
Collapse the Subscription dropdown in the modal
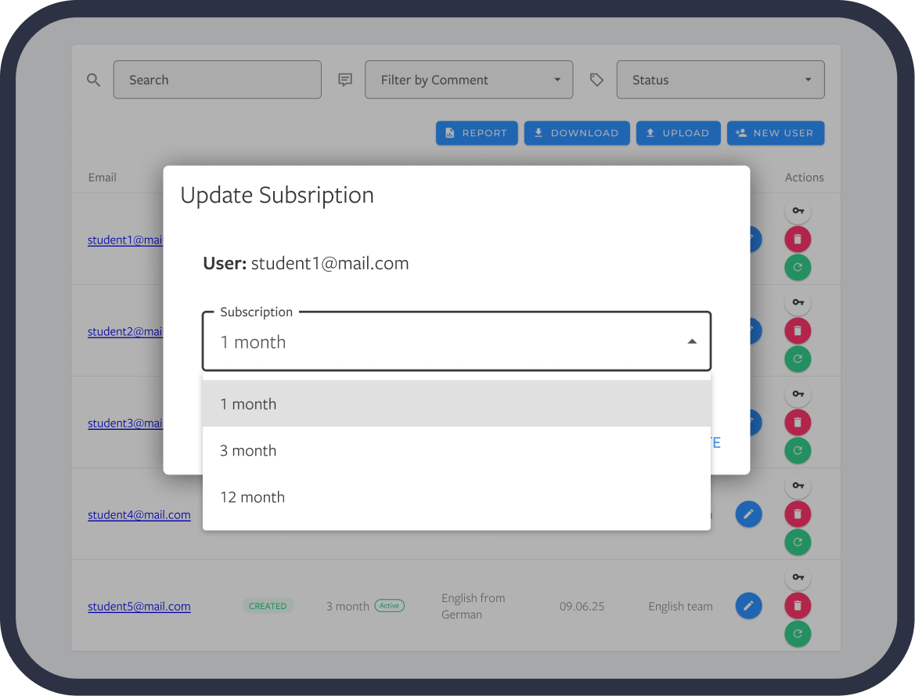pos(692,341)
